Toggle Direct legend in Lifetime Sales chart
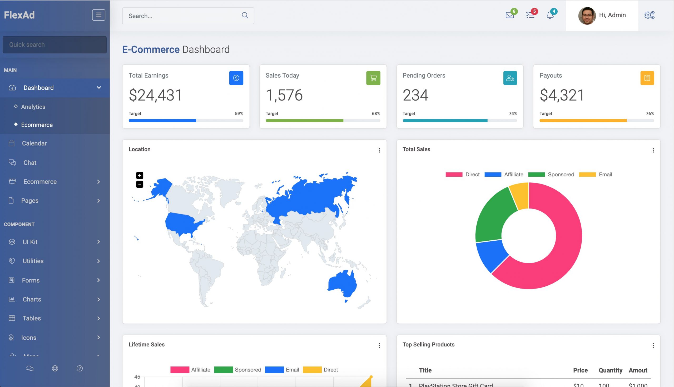The width and height of the screenshot is (674, 387). (x=320, y=370)
